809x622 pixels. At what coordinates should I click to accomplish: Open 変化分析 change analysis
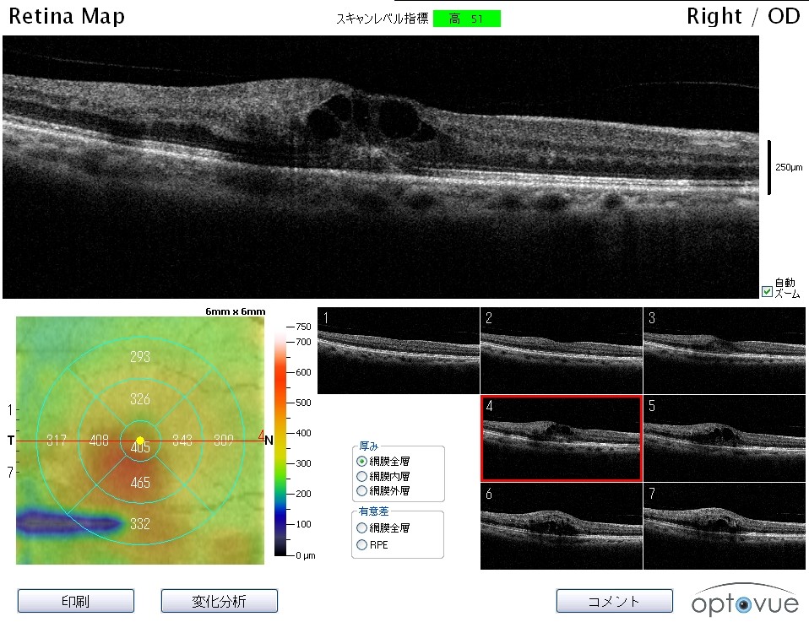click(219, 601)
